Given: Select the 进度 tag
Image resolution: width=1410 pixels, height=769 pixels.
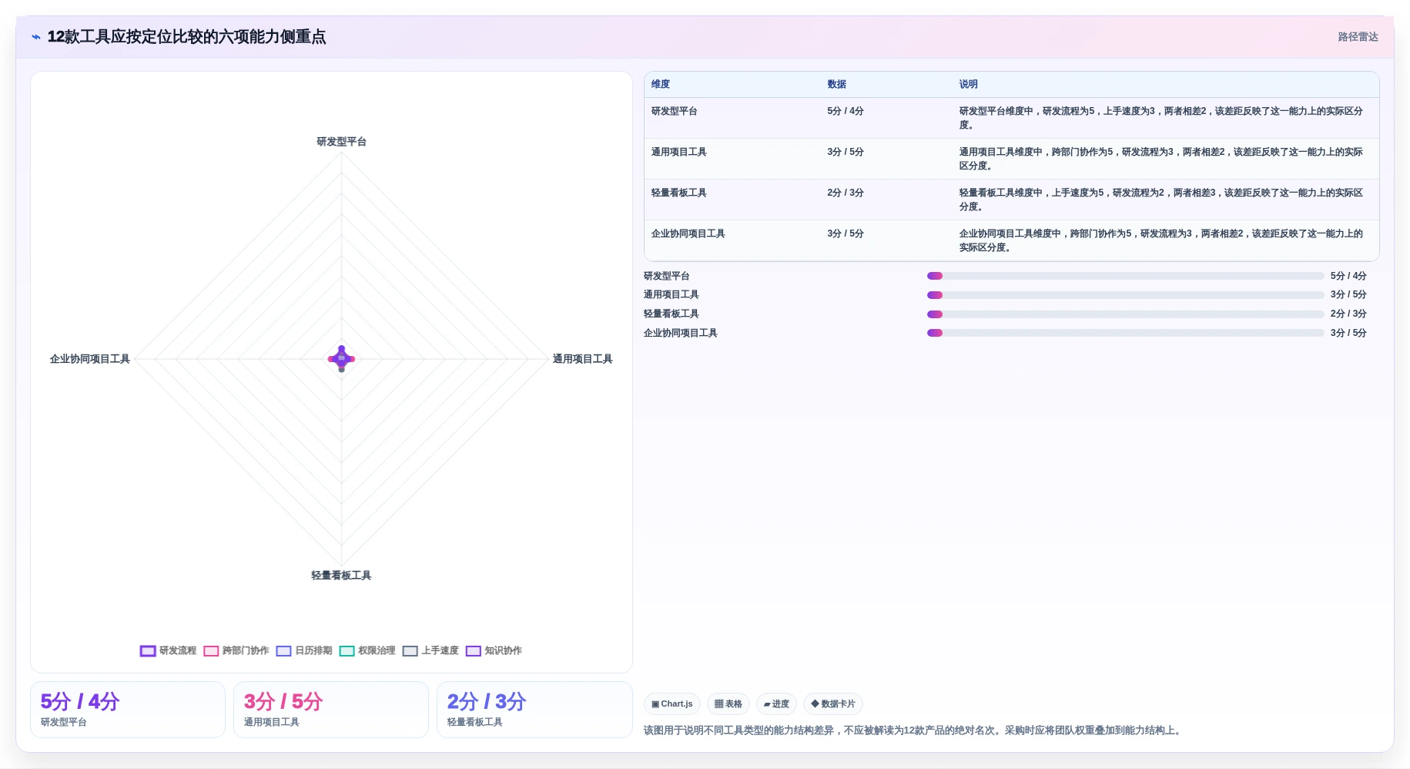Looking at the screenshot, I should click(x=776, y=704).
